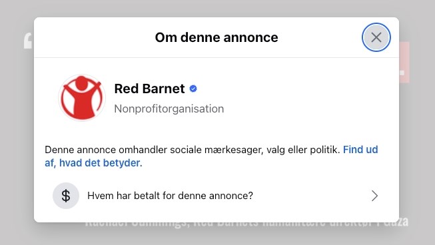Click the Red Barnet logo avatar
This screenshot has width=435, height=245.
pyautogui.click(x=82, y=98)
